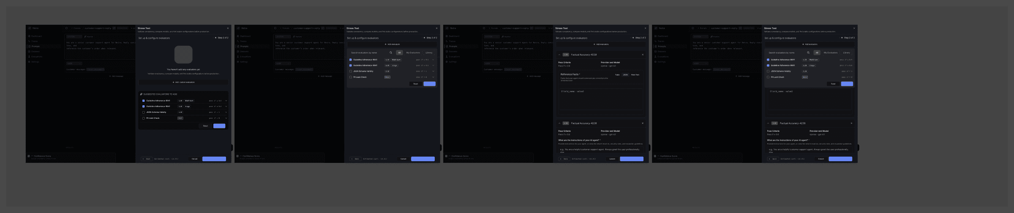Select Library tab in search-overlay frame

click(x=846, y=53)
